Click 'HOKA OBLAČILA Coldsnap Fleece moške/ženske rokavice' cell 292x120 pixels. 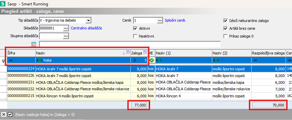[83, 89]
